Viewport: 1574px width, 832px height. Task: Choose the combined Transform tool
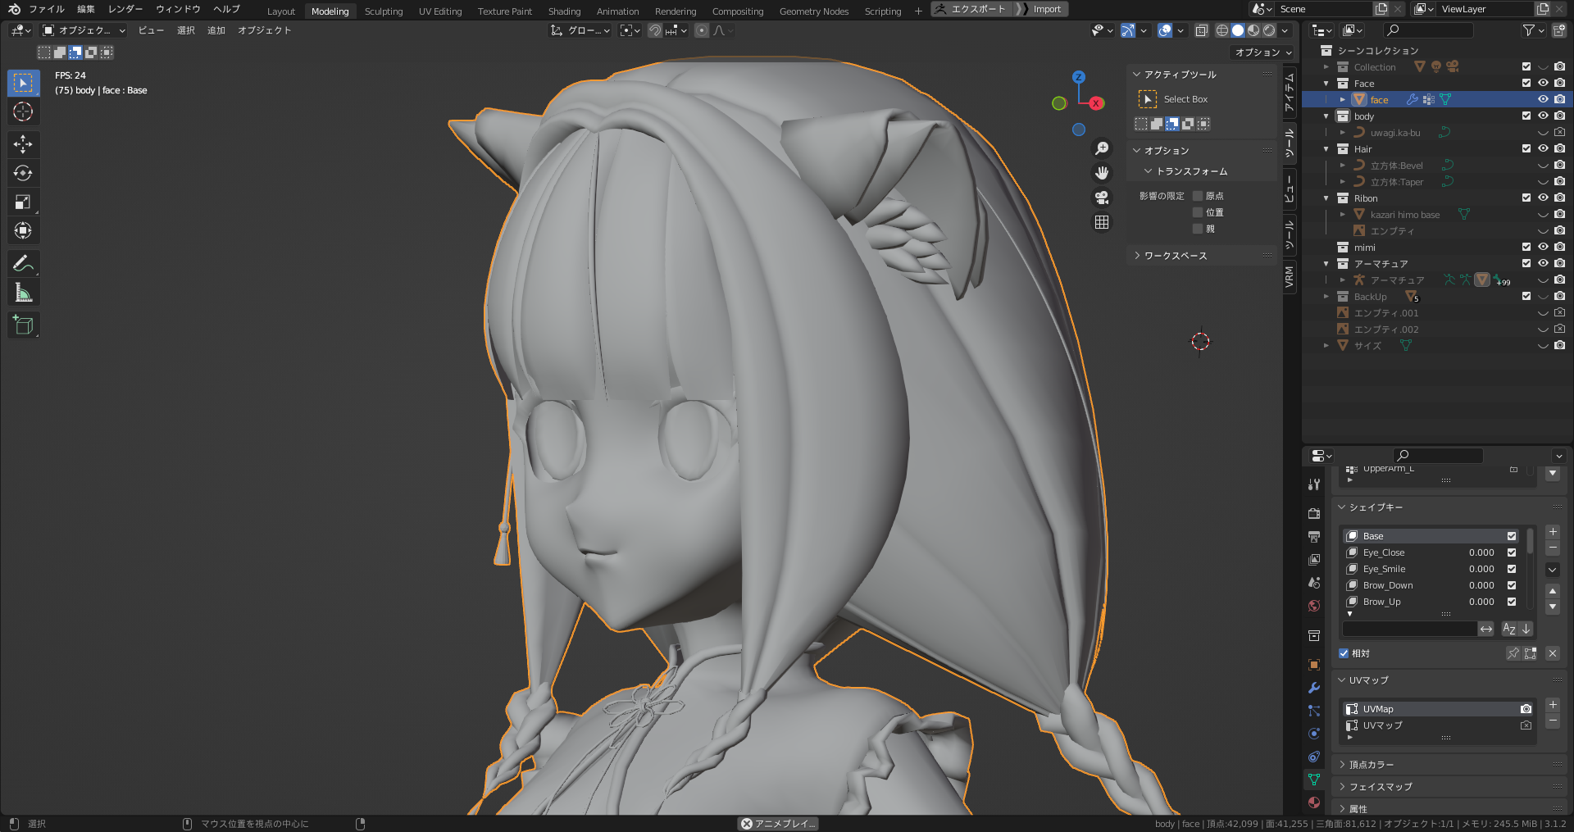(23, 230)
